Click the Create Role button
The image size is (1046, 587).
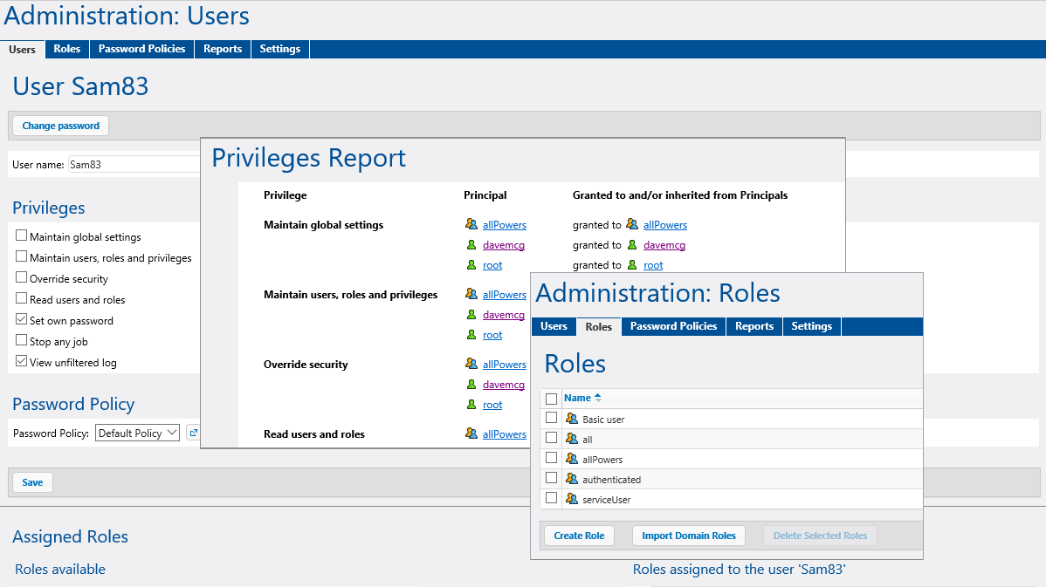point(579,536)
